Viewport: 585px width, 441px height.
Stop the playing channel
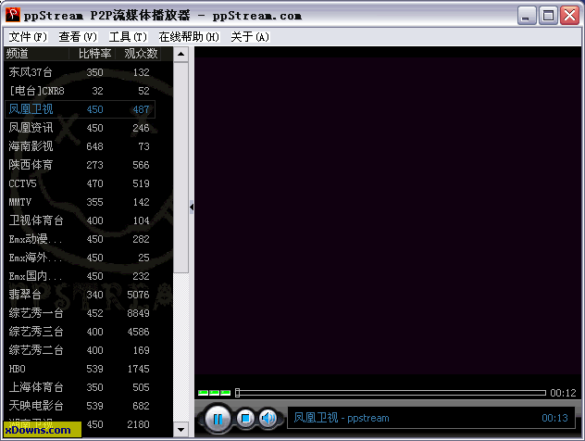(245, 418)
